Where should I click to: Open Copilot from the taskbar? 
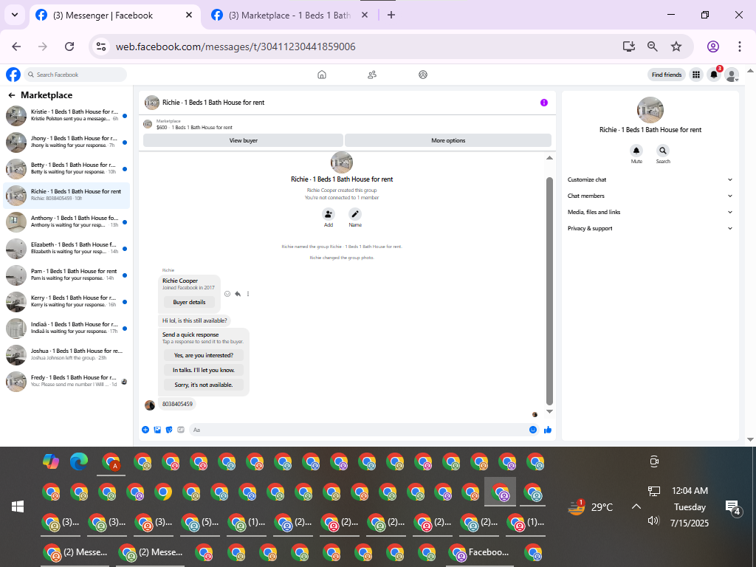pos(51,462)
